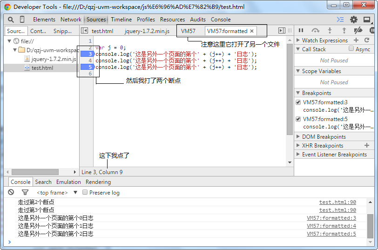Click jquery-1.7.2.min.js file icon in tree

(27, 59)
